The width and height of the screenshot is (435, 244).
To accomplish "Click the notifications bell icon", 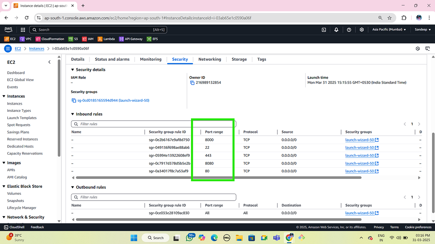I will (x=336, y=30).
